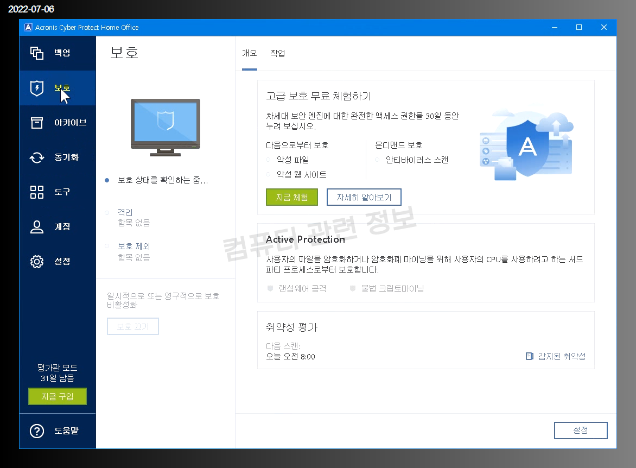Select 백업 label in sidebar menu

tap(62, 53)
